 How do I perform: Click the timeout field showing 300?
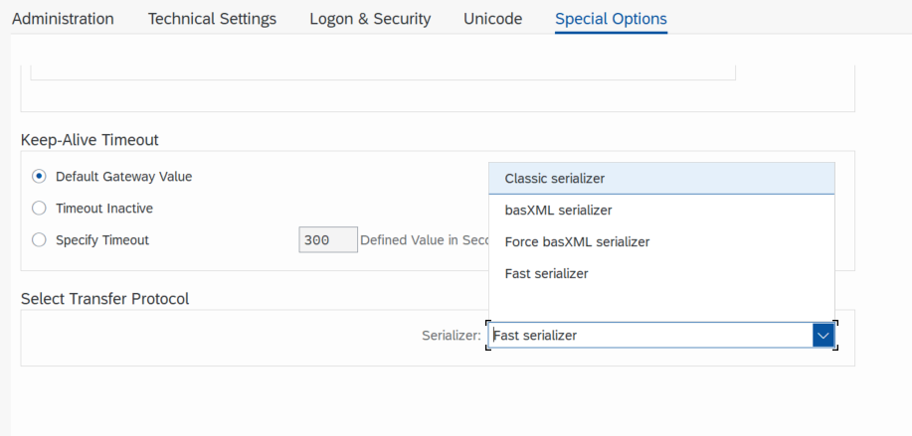(x=327, y=240)
